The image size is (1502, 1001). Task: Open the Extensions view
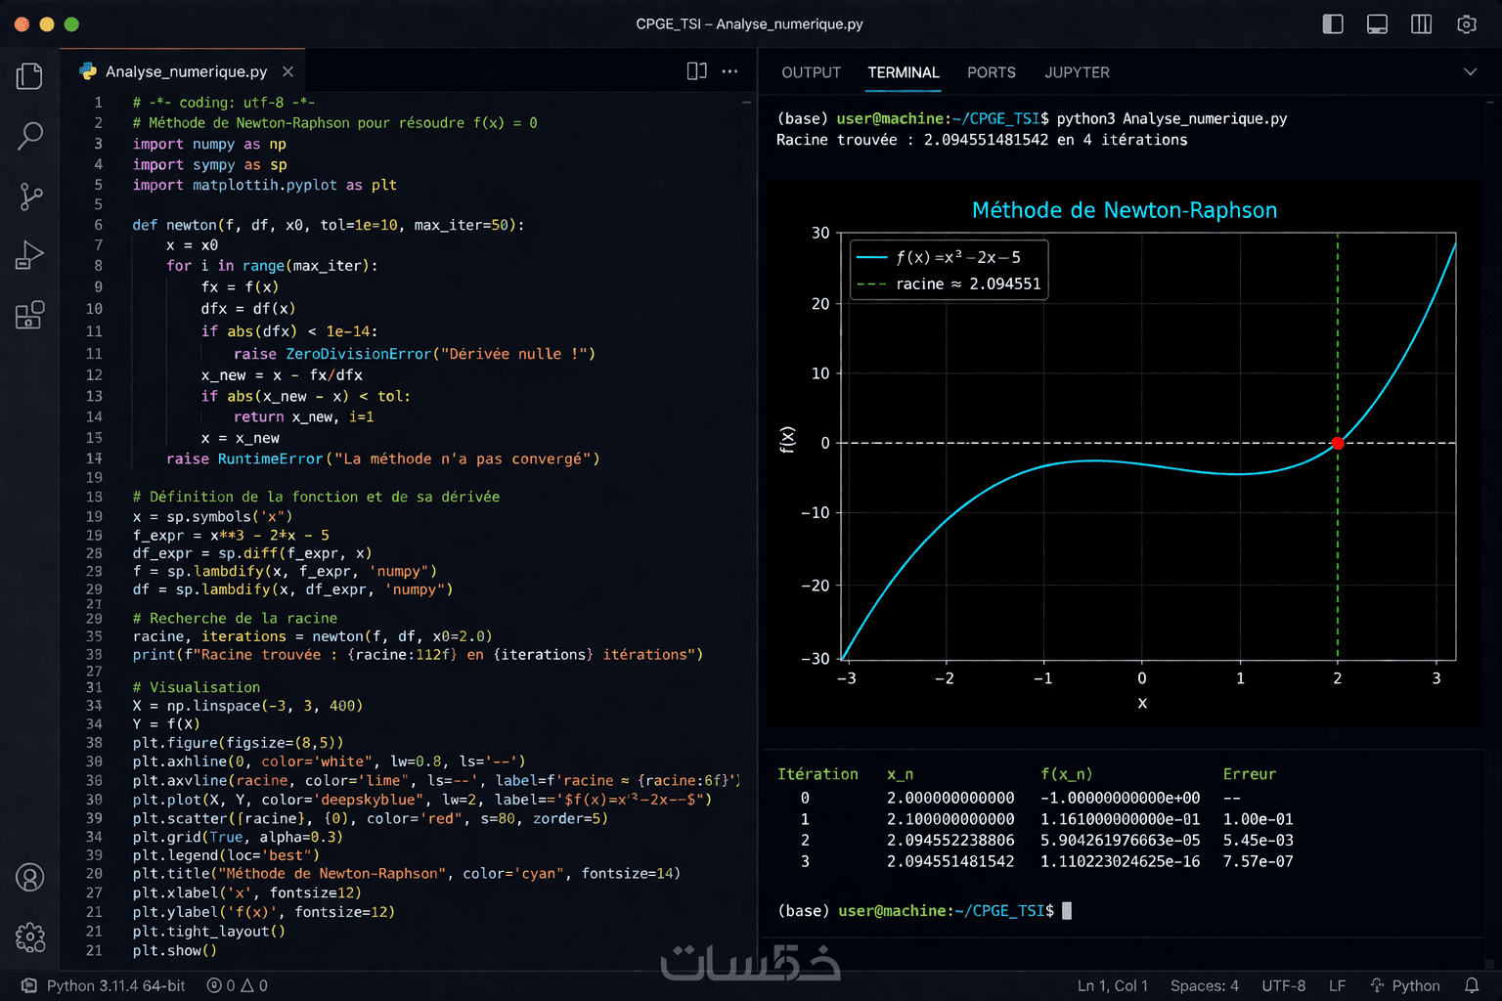tap(29, 315)
